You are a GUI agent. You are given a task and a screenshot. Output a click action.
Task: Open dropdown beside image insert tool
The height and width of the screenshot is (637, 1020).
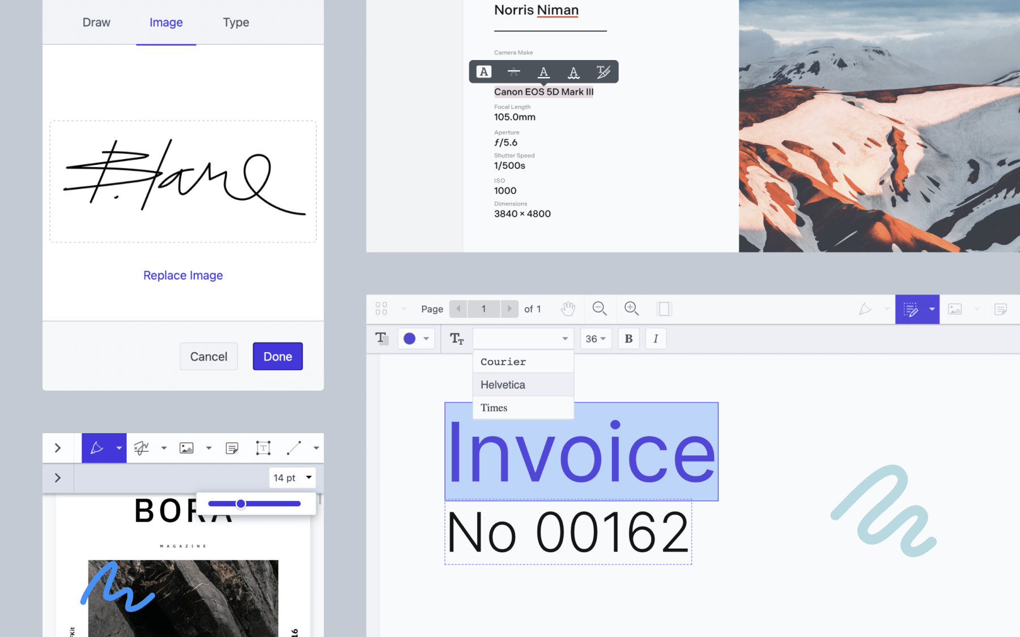[976, 309]
